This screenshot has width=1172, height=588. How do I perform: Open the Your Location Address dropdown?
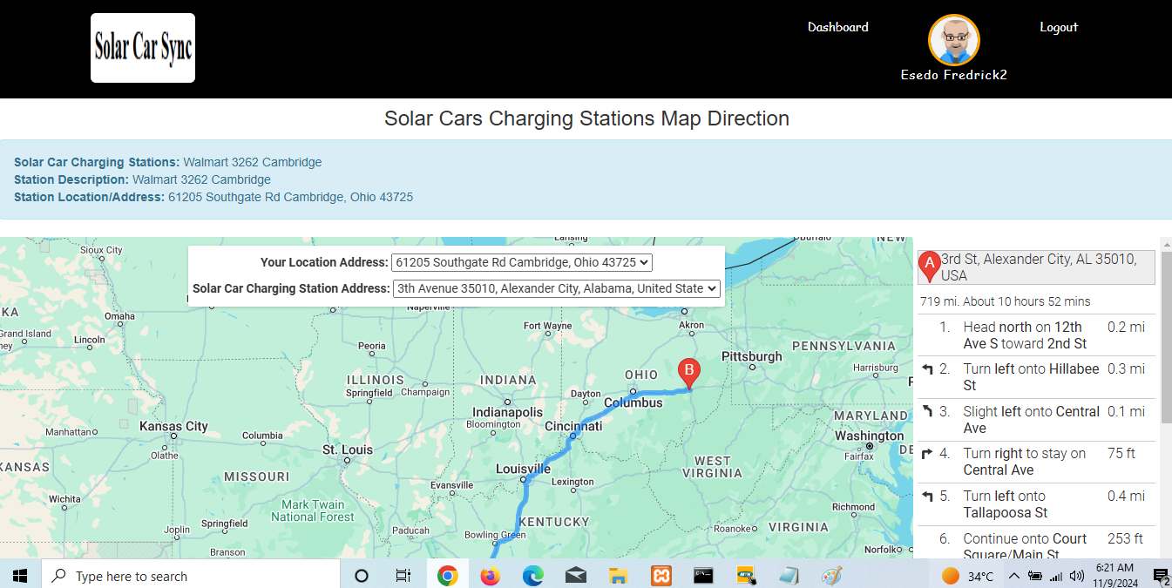[x=522, y=262]
